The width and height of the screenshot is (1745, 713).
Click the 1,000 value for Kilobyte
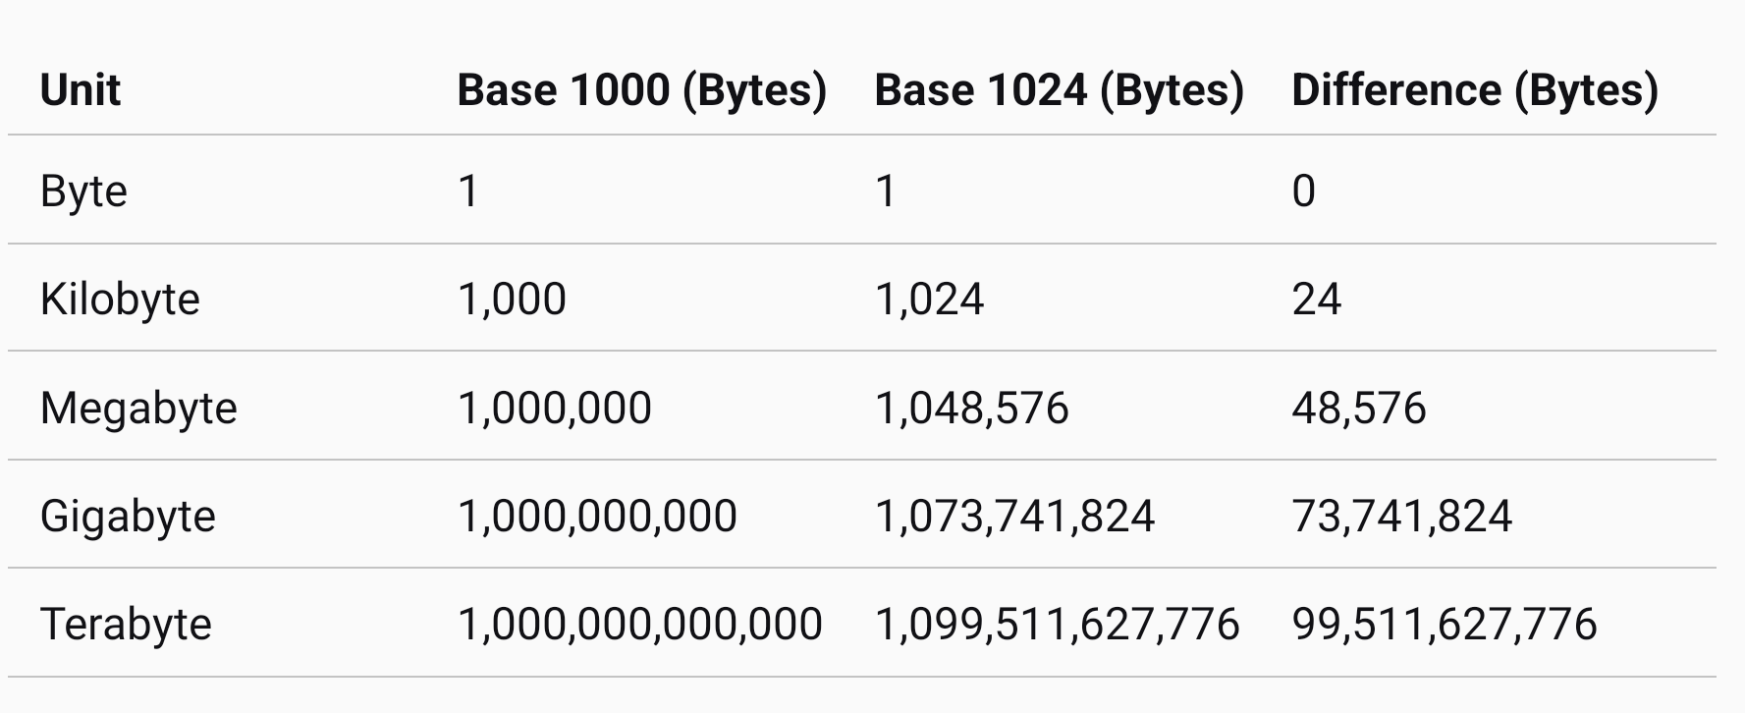pyautogui.click(x=512, y=299)
